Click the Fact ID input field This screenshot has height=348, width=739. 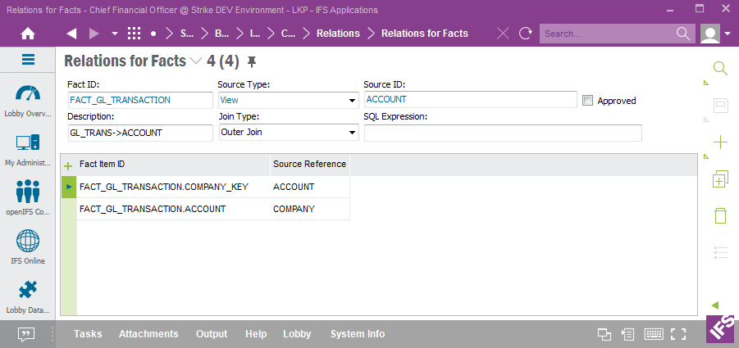(x=140, y=100)
